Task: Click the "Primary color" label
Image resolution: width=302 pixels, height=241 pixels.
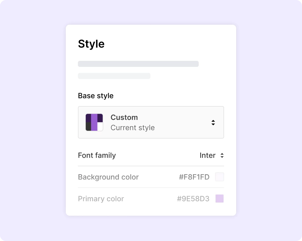Action: (101, 199)
